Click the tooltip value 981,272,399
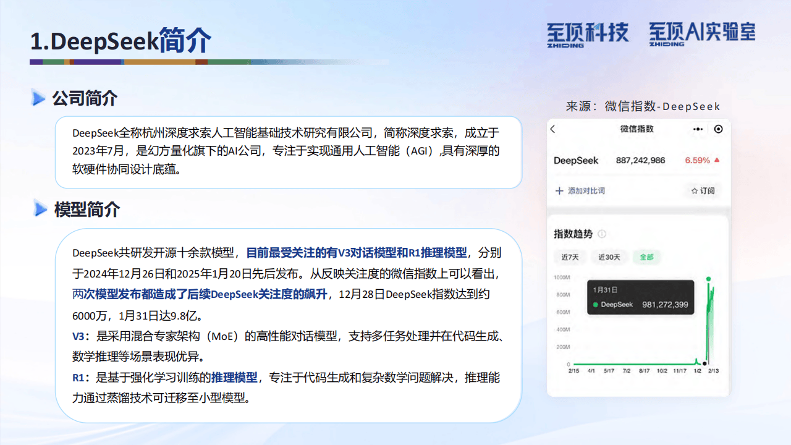 (664, 305)
